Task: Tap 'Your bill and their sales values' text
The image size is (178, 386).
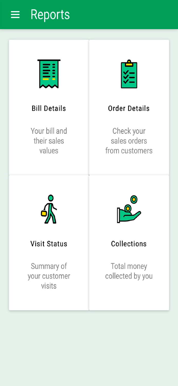Action: pos(49,141)
